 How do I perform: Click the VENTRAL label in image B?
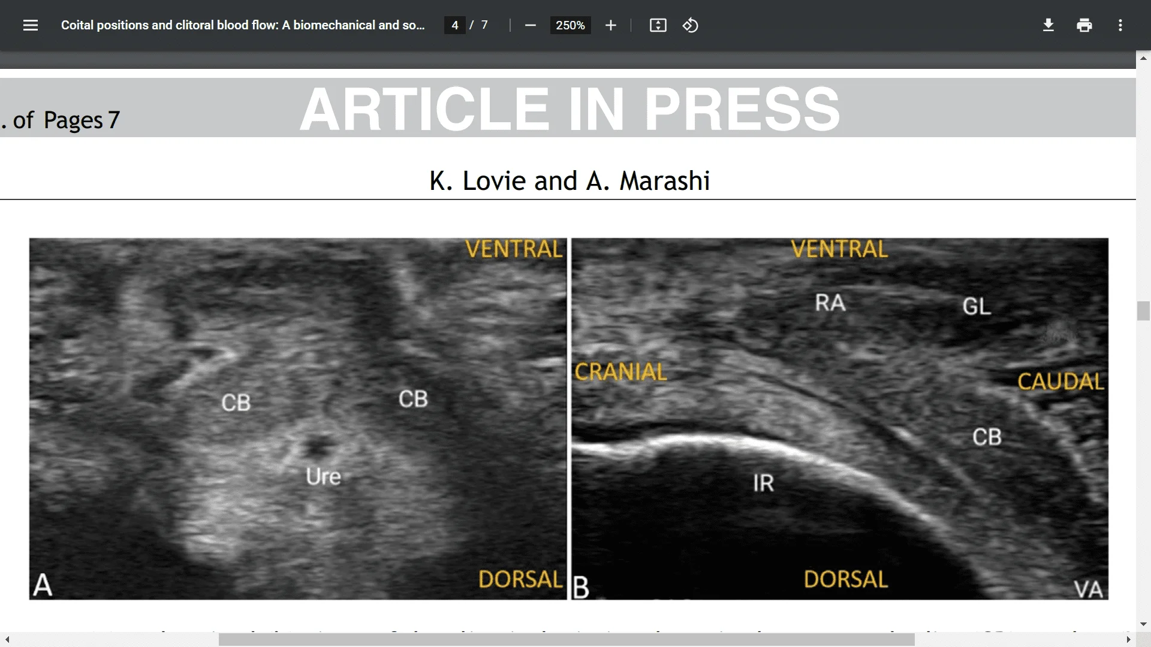(839, 249)
